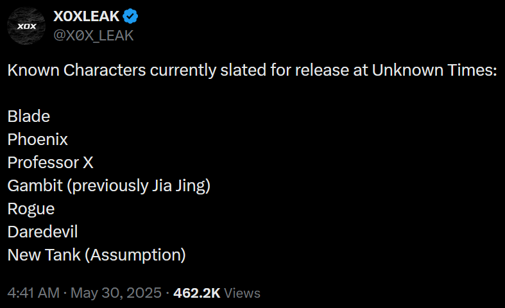The height and width of the screenshot is (308, 505).
Task: Open the 4:41 AM timestamp
Action: click(x=33, y=293)
